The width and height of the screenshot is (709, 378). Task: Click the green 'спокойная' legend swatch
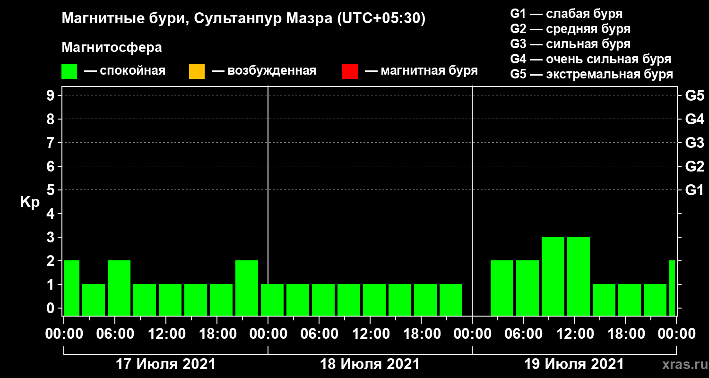pos(69,71)
